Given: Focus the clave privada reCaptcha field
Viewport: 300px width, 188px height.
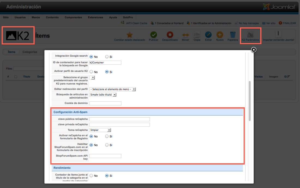Looking at the screenshot, I should point(119,125).
